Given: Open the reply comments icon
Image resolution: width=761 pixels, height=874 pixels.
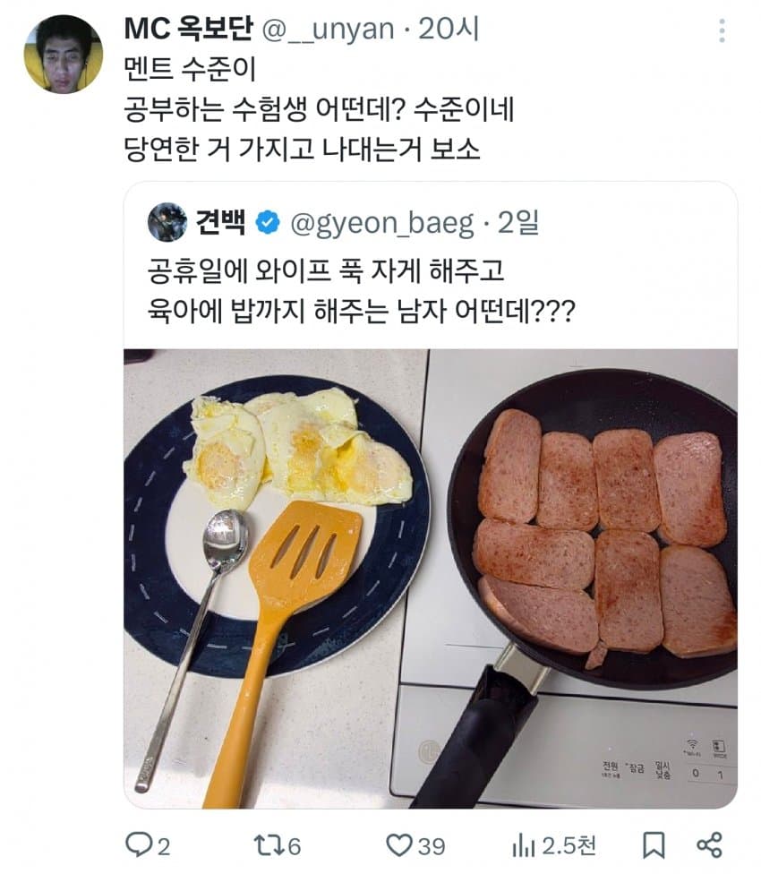Looking at the screenshot, I should [x=137, y=844].
